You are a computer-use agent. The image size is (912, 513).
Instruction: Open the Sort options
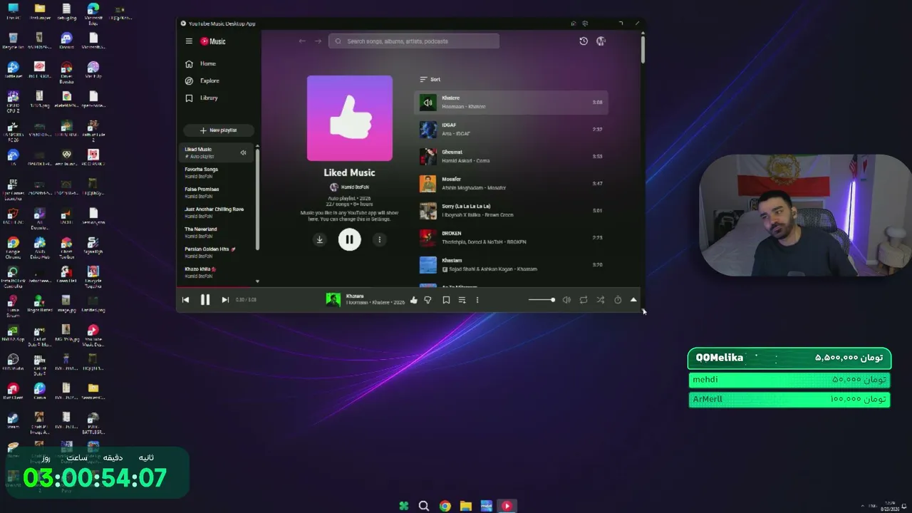(430, 80)
